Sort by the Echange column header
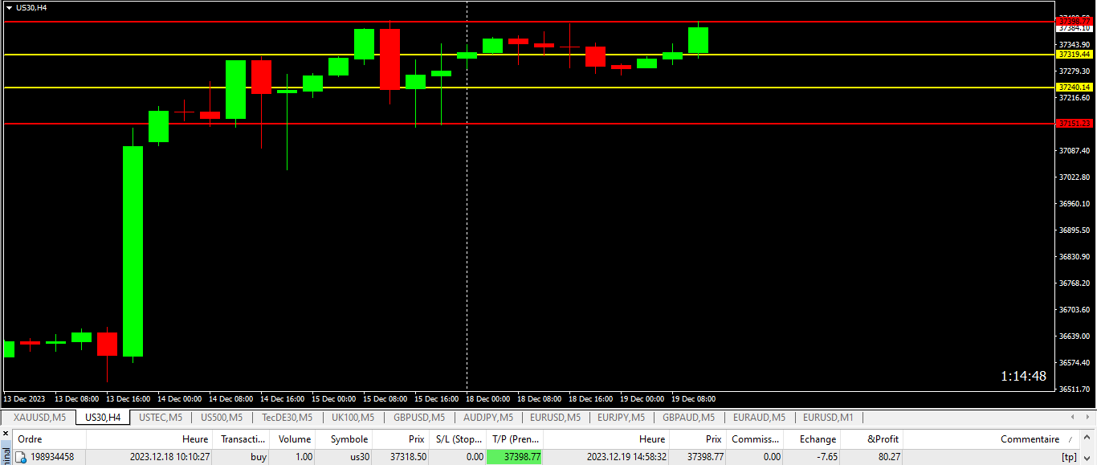This screenshot has width=1097, height=465. pos(812,439)
